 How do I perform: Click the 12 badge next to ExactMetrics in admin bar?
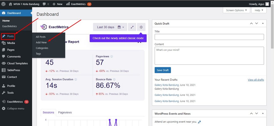(89, 4)
